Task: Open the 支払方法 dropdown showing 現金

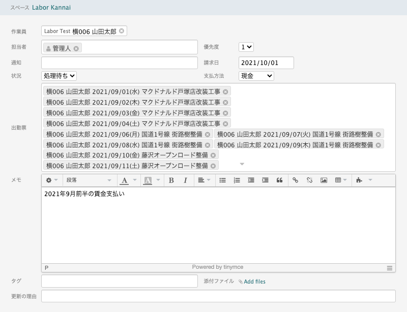Action: tap(256, 76)
